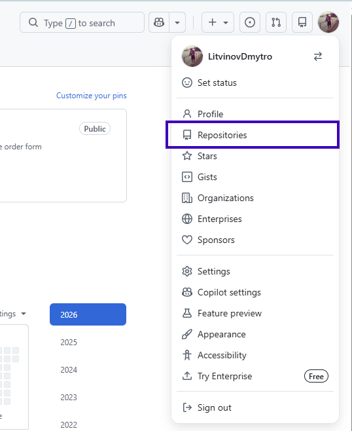
Task: Open Copilot settings
Action: pyautogui.click(x=255, y=292)
